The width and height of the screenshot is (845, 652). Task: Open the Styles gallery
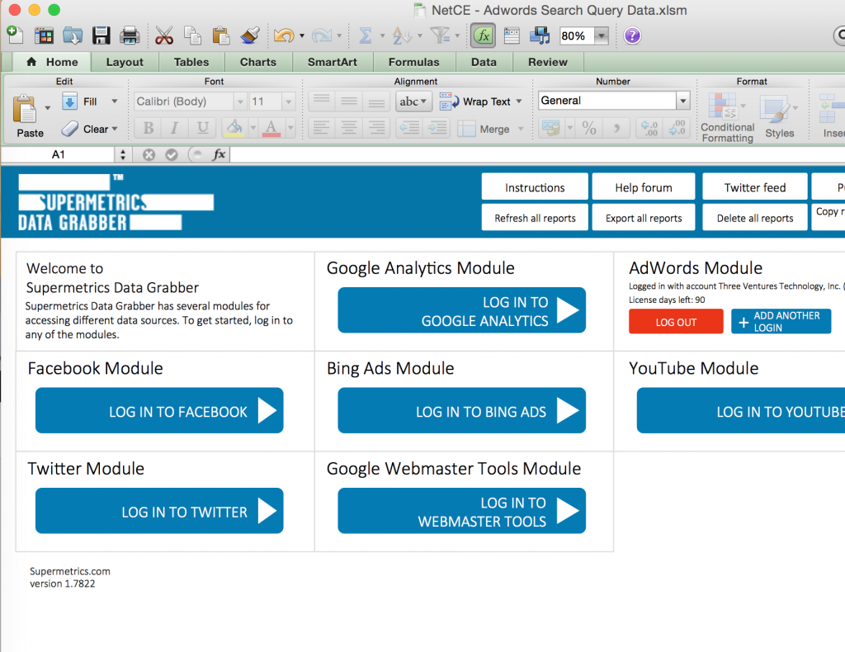point(779,117)
